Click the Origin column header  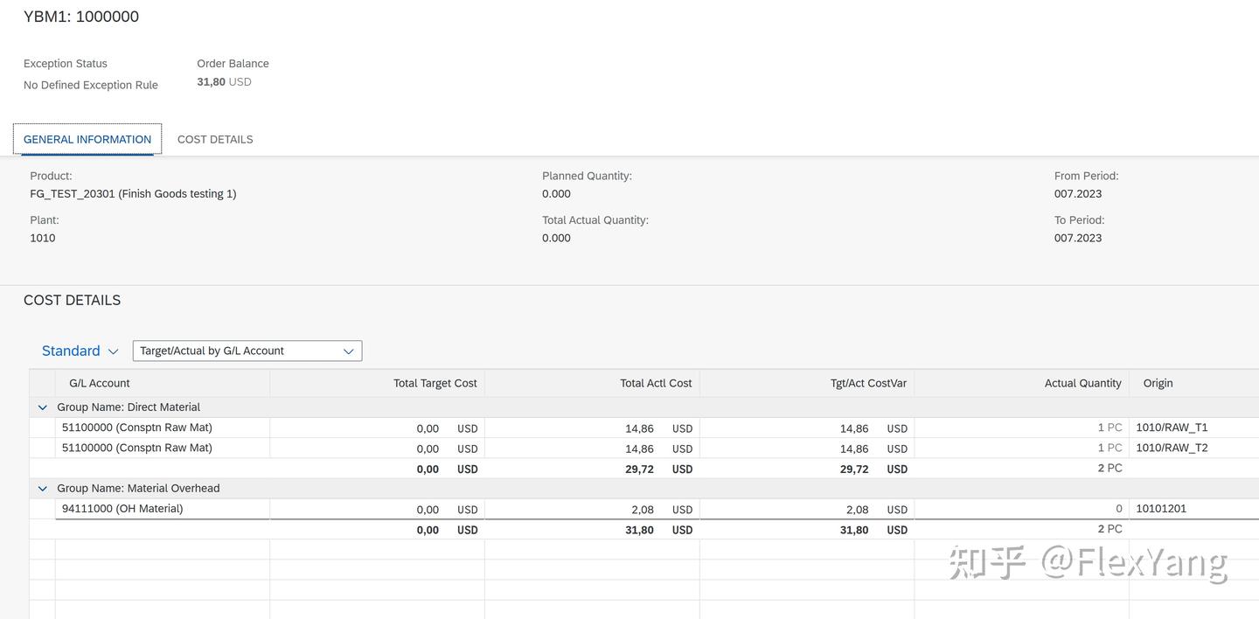tap(1158, 383)
